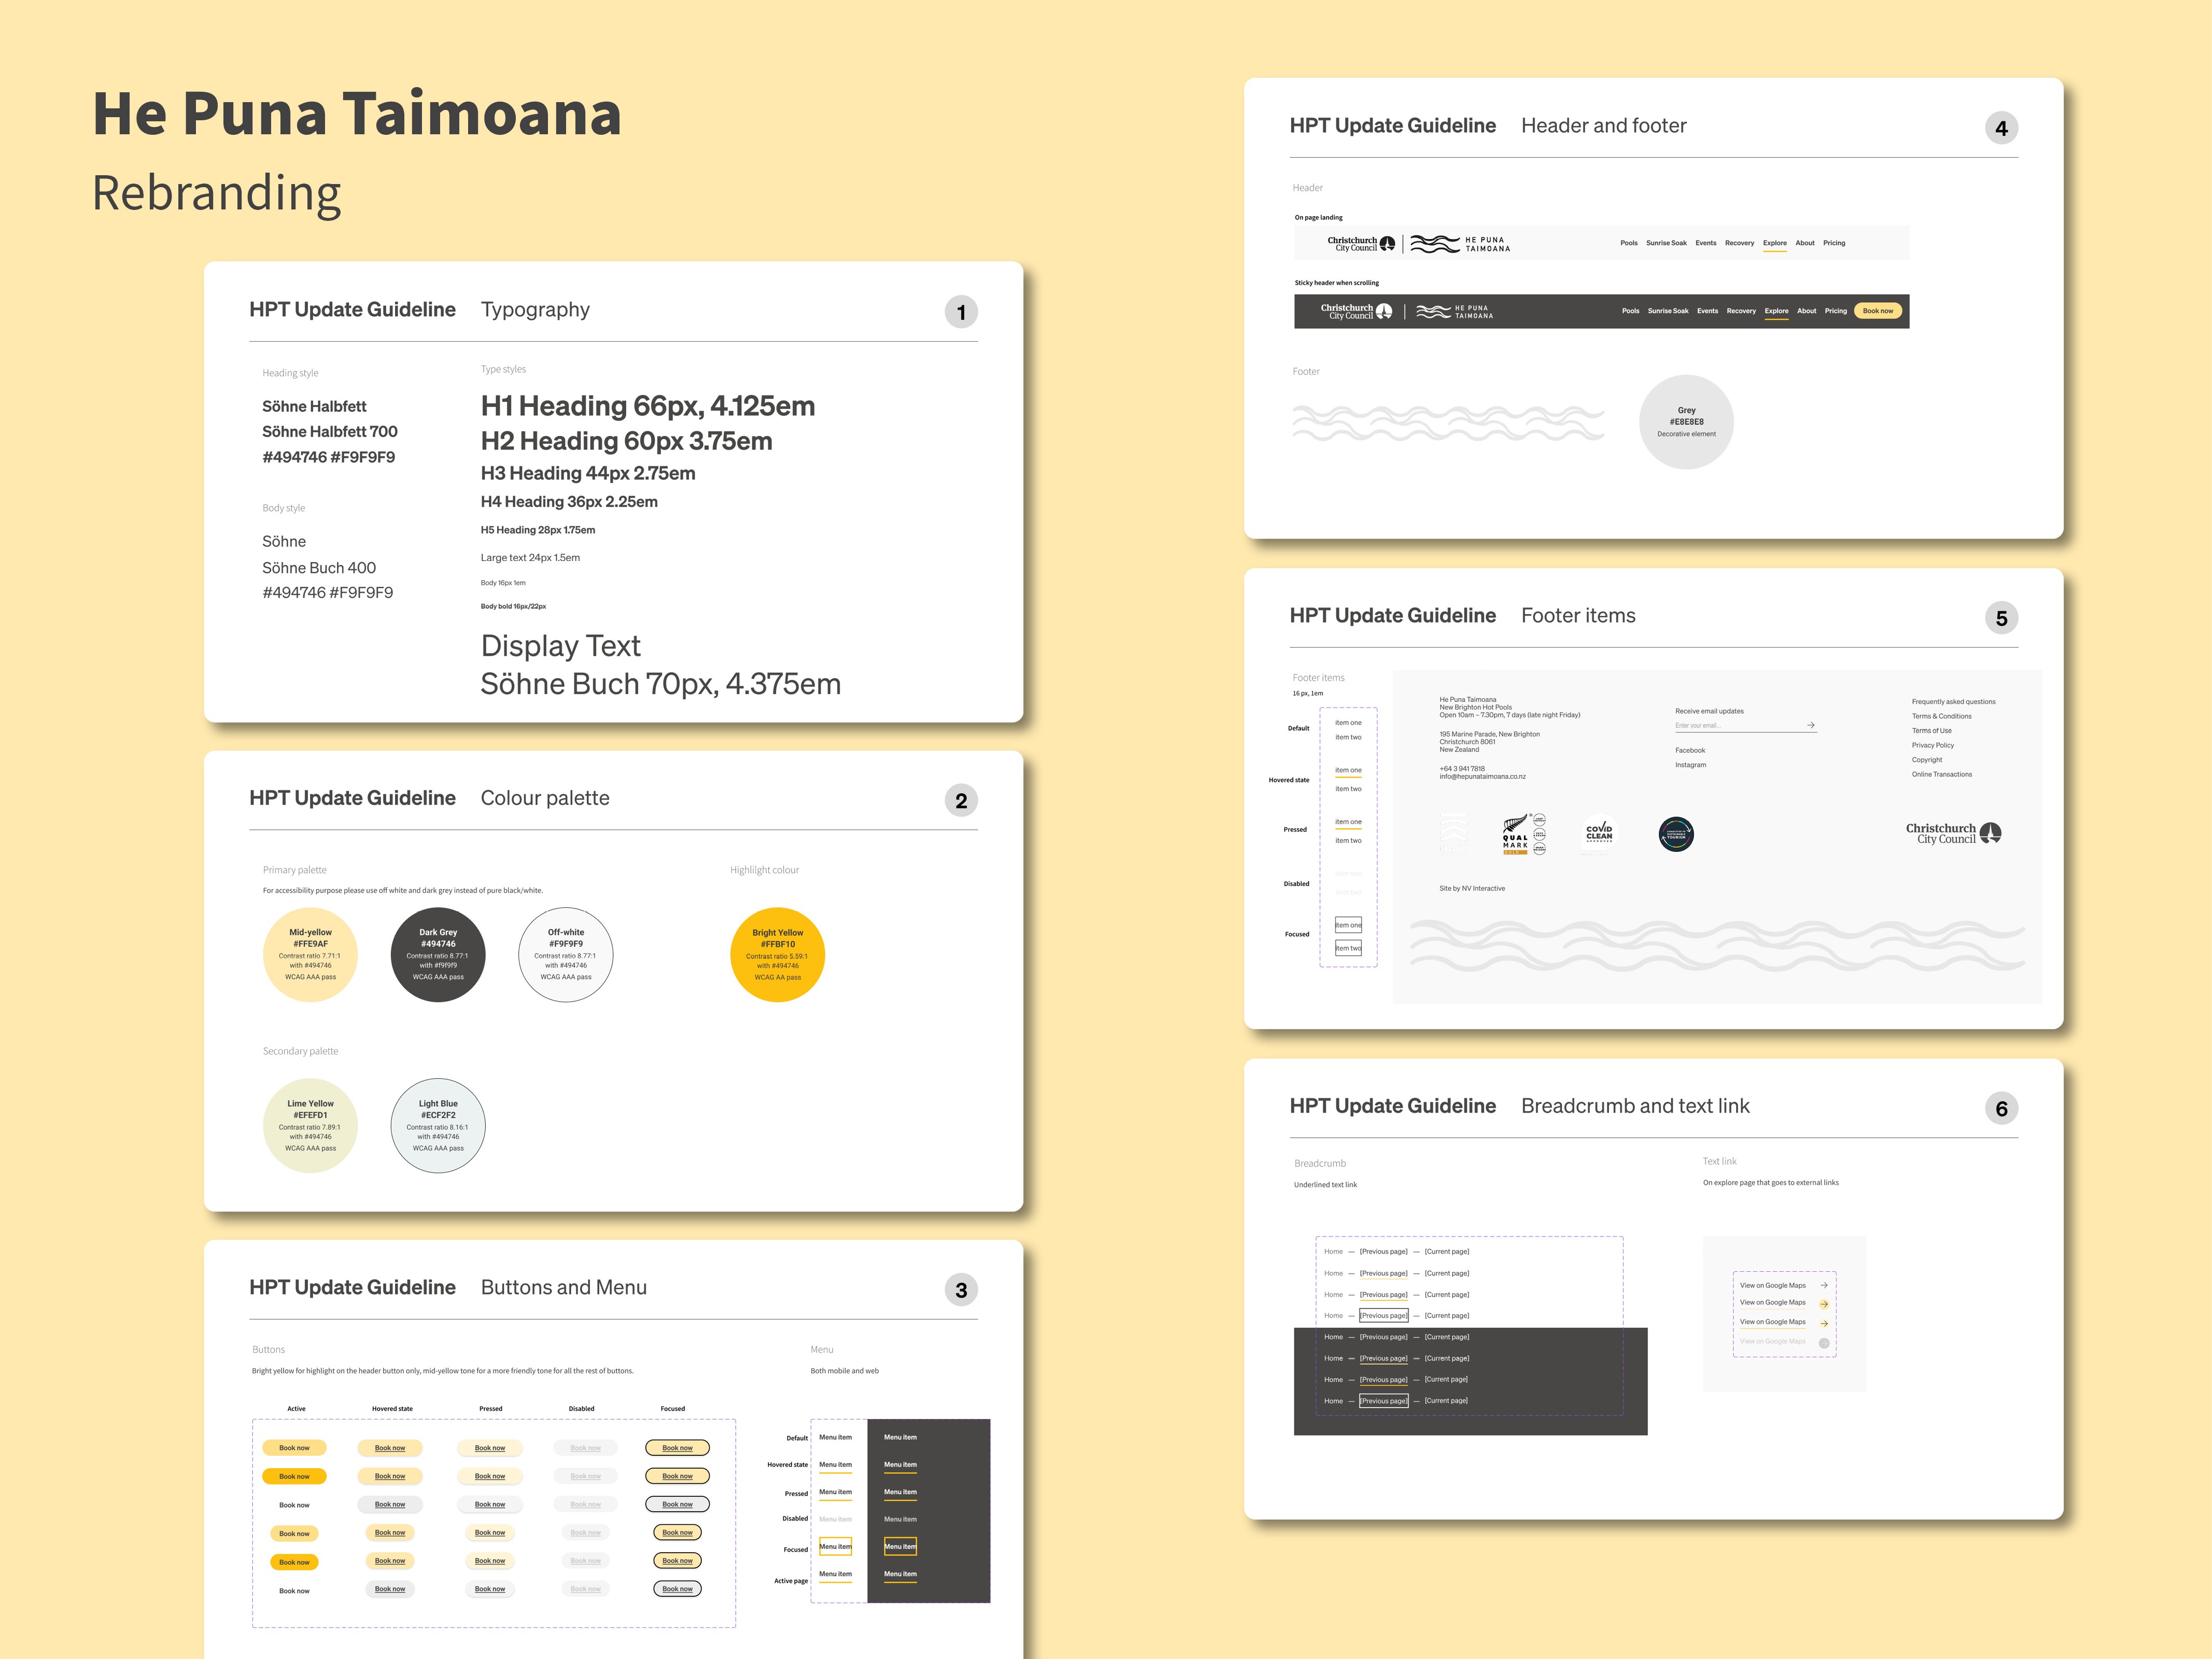The image size is (2212, 1659).
Task: Click the Christchurch City Council logo in the dark sticky header
Action: click(x=1356, y=311)
